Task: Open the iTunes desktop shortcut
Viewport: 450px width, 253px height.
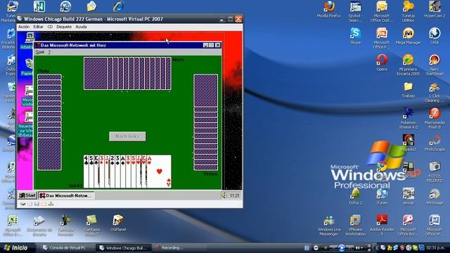Action: coord(382,196)
